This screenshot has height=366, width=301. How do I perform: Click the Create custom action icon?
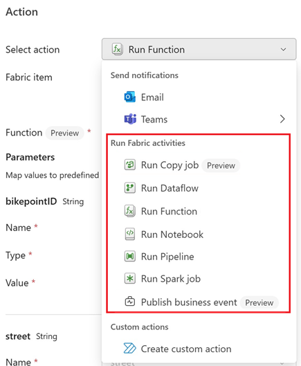coord(129,348)
